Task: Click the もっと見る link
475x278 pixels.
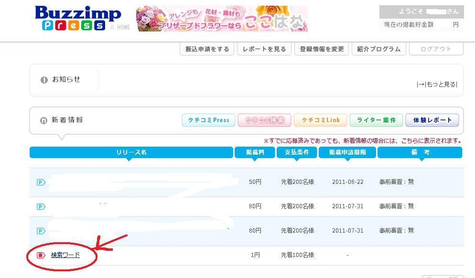Action: [x=437, y=85]
